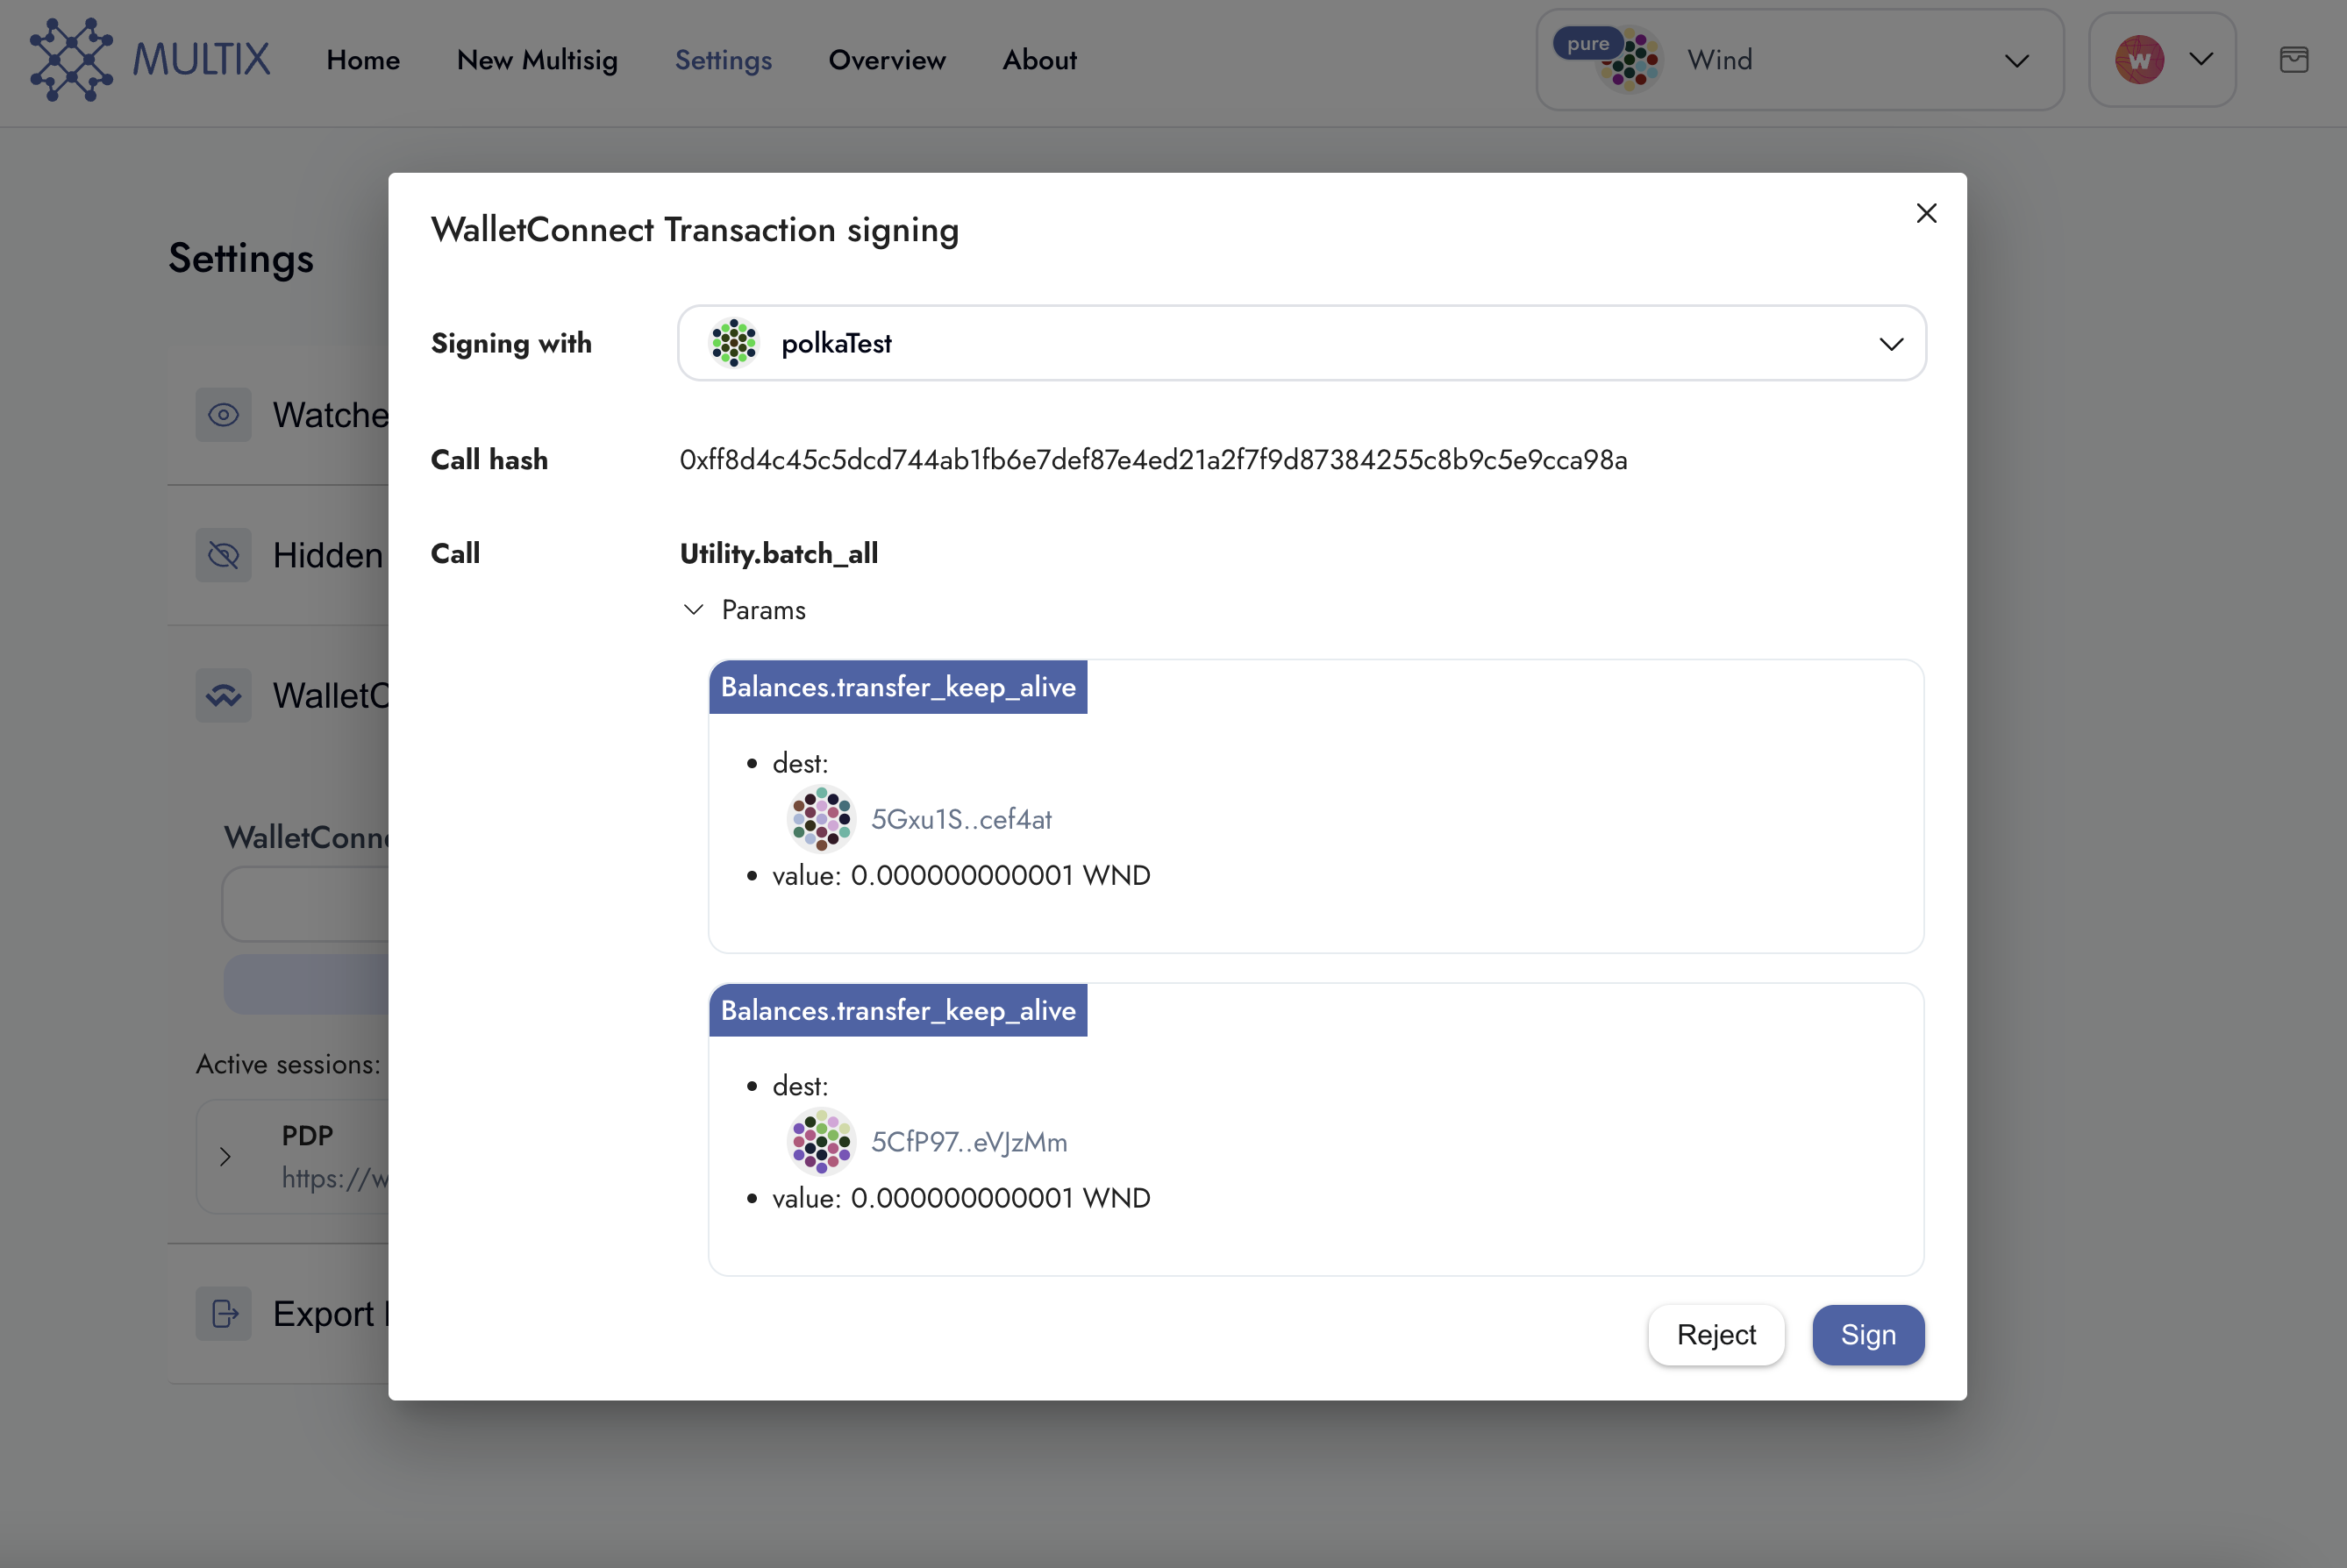Open the Home page

point(363,60)
